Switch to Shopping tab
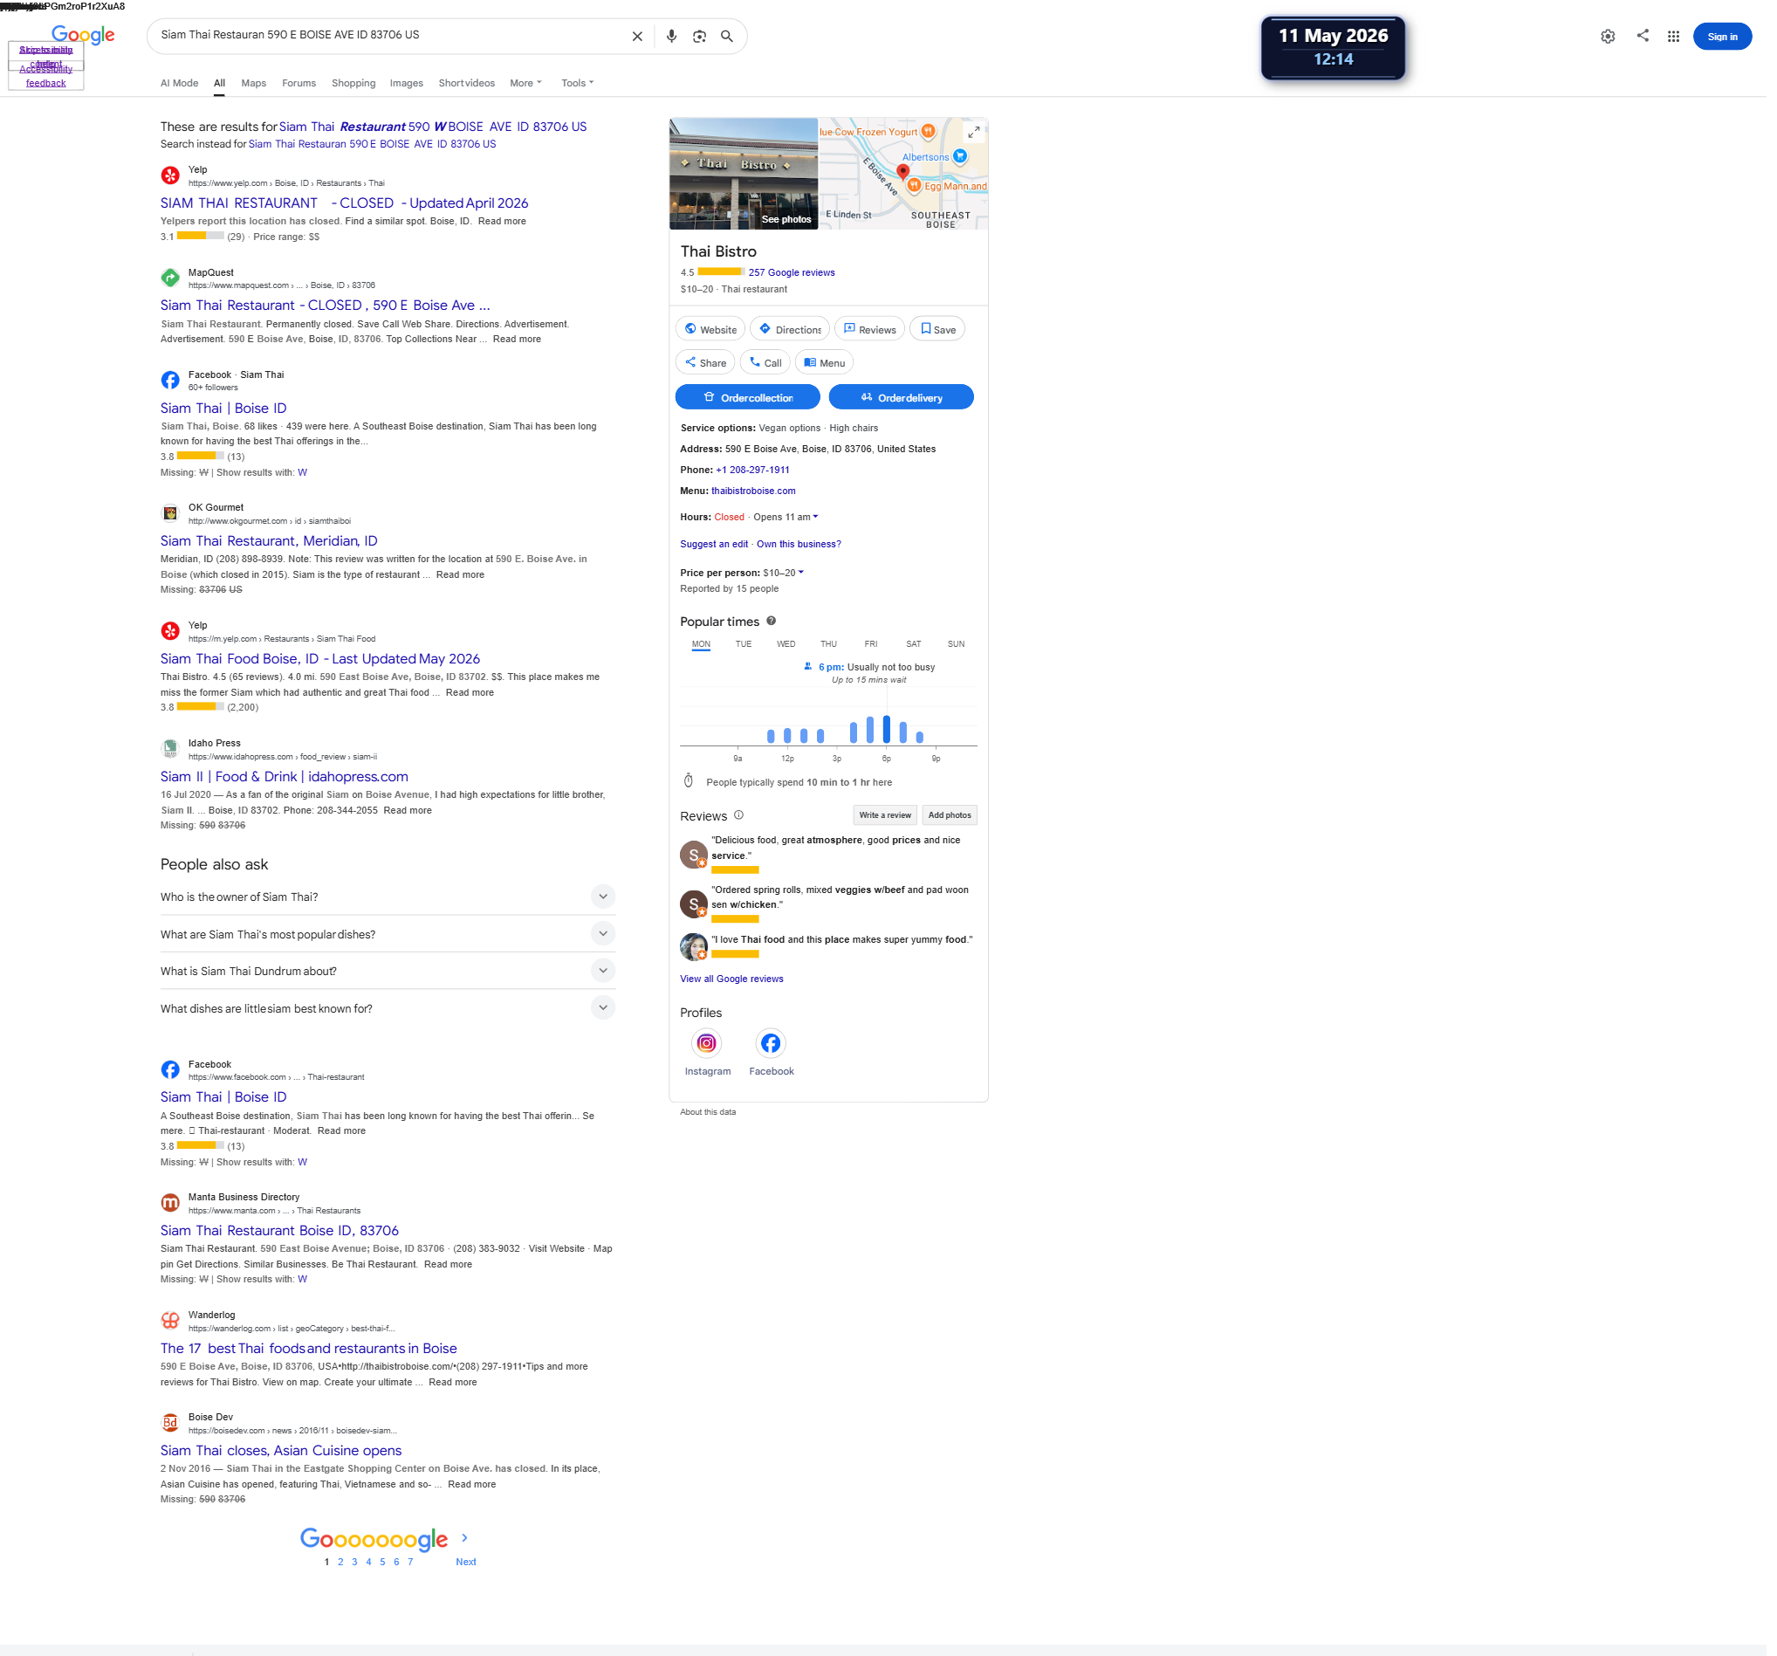The width and height of the screenshot is (1777, 1656). (x=356, y=83)
